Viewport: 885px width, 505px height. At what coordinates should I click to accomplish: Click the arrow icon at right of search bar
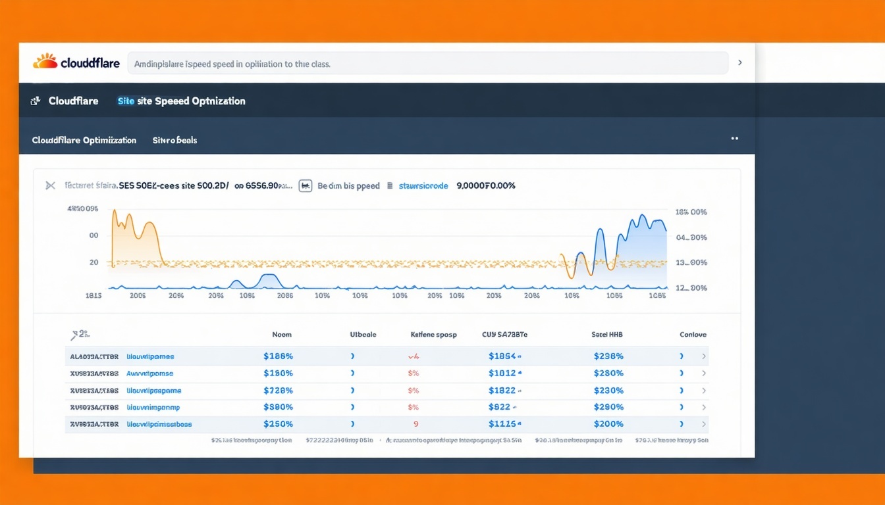[739, 62]
